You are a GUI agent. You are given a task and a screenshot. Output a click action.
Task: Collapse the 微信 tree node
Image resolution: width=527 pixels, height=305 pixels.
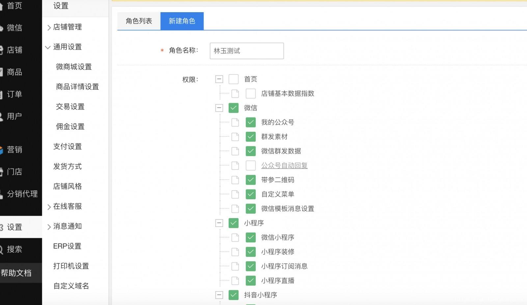tap(219, 108)
